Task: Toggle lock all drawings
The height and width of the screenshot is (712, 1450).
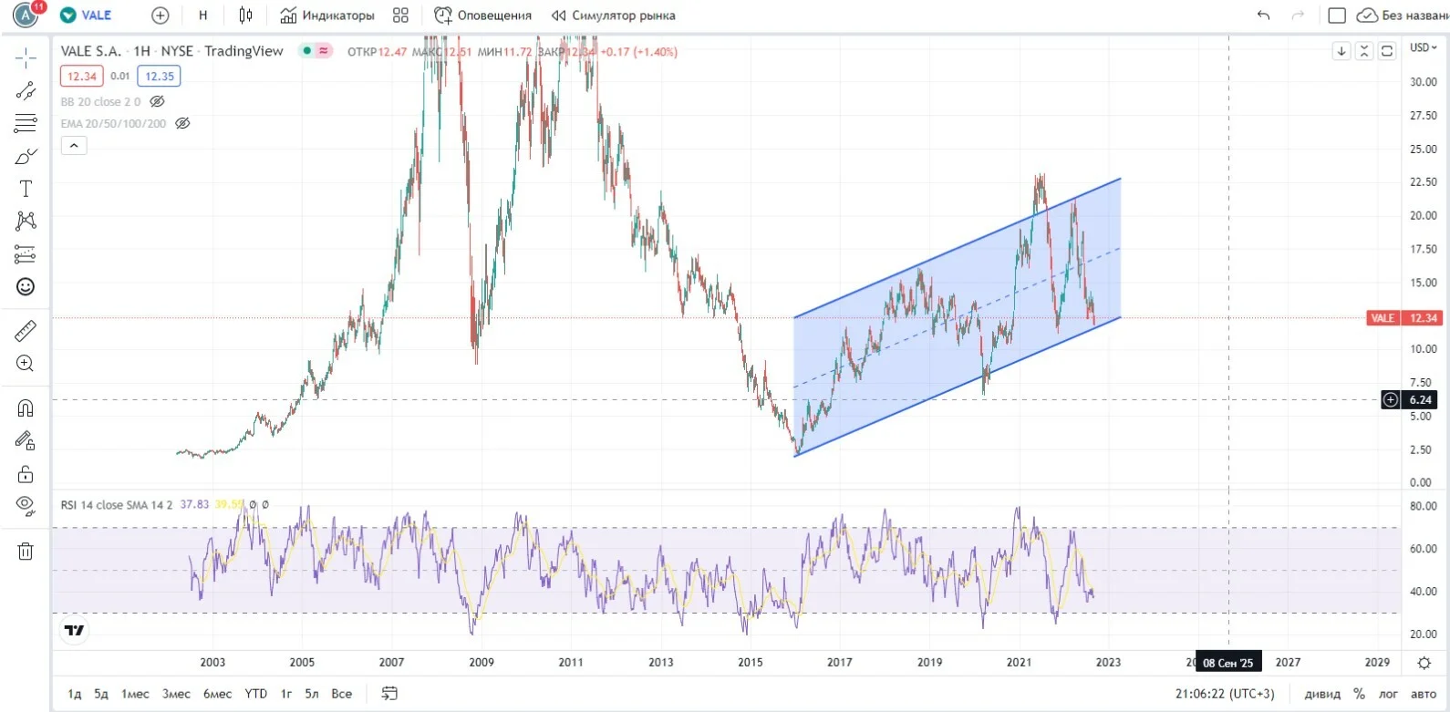Action: coord(26,474)
